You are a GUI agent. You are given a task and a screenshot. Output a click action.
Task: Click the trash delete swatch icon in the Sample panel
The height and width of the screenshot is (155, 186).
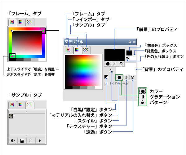coord(31,141)
